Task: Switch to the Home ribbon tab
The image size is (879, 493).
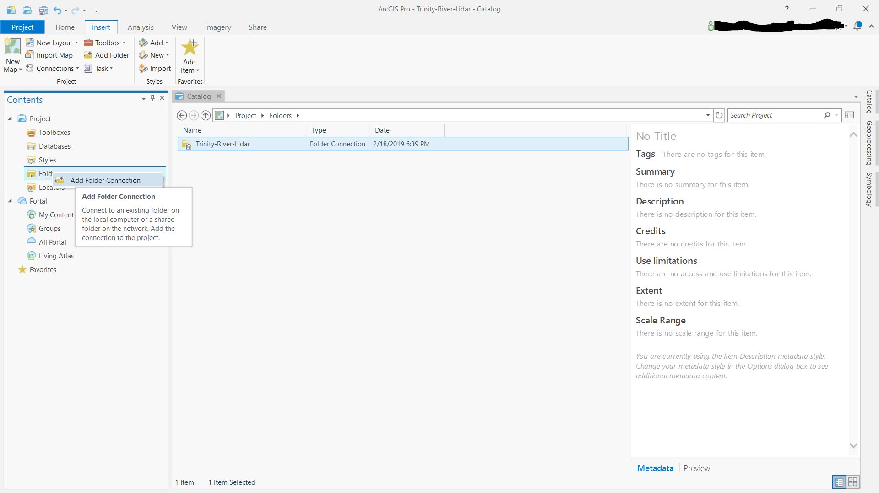Action: pyautogui.click(x=65, y=27)
